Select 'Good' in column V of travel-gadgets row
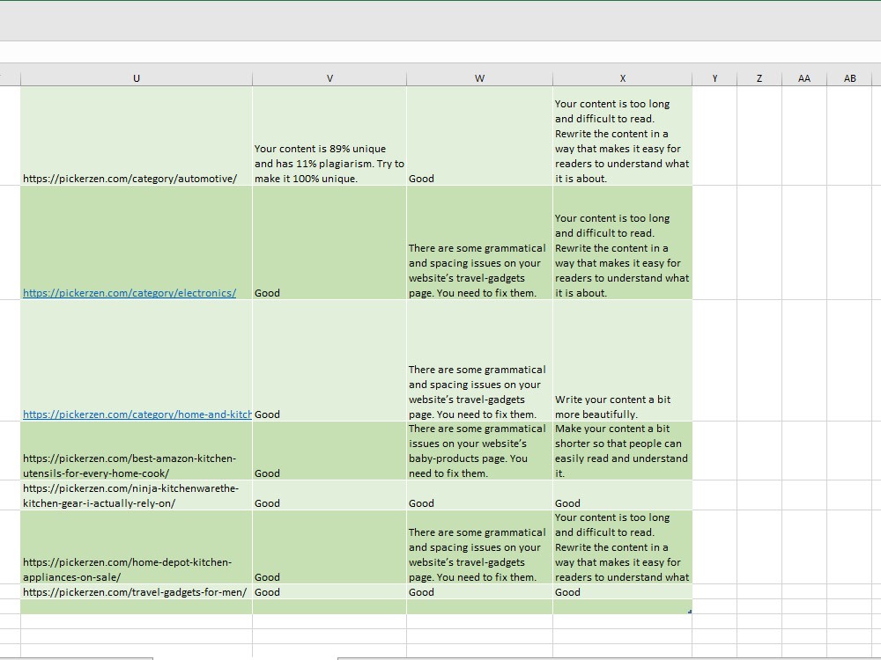 click(x=329, y=591)
